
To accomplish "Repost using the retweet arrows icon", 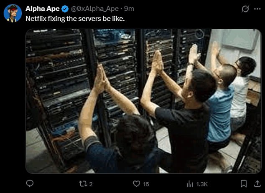I will pyautogui.click(x=83, y=184).
